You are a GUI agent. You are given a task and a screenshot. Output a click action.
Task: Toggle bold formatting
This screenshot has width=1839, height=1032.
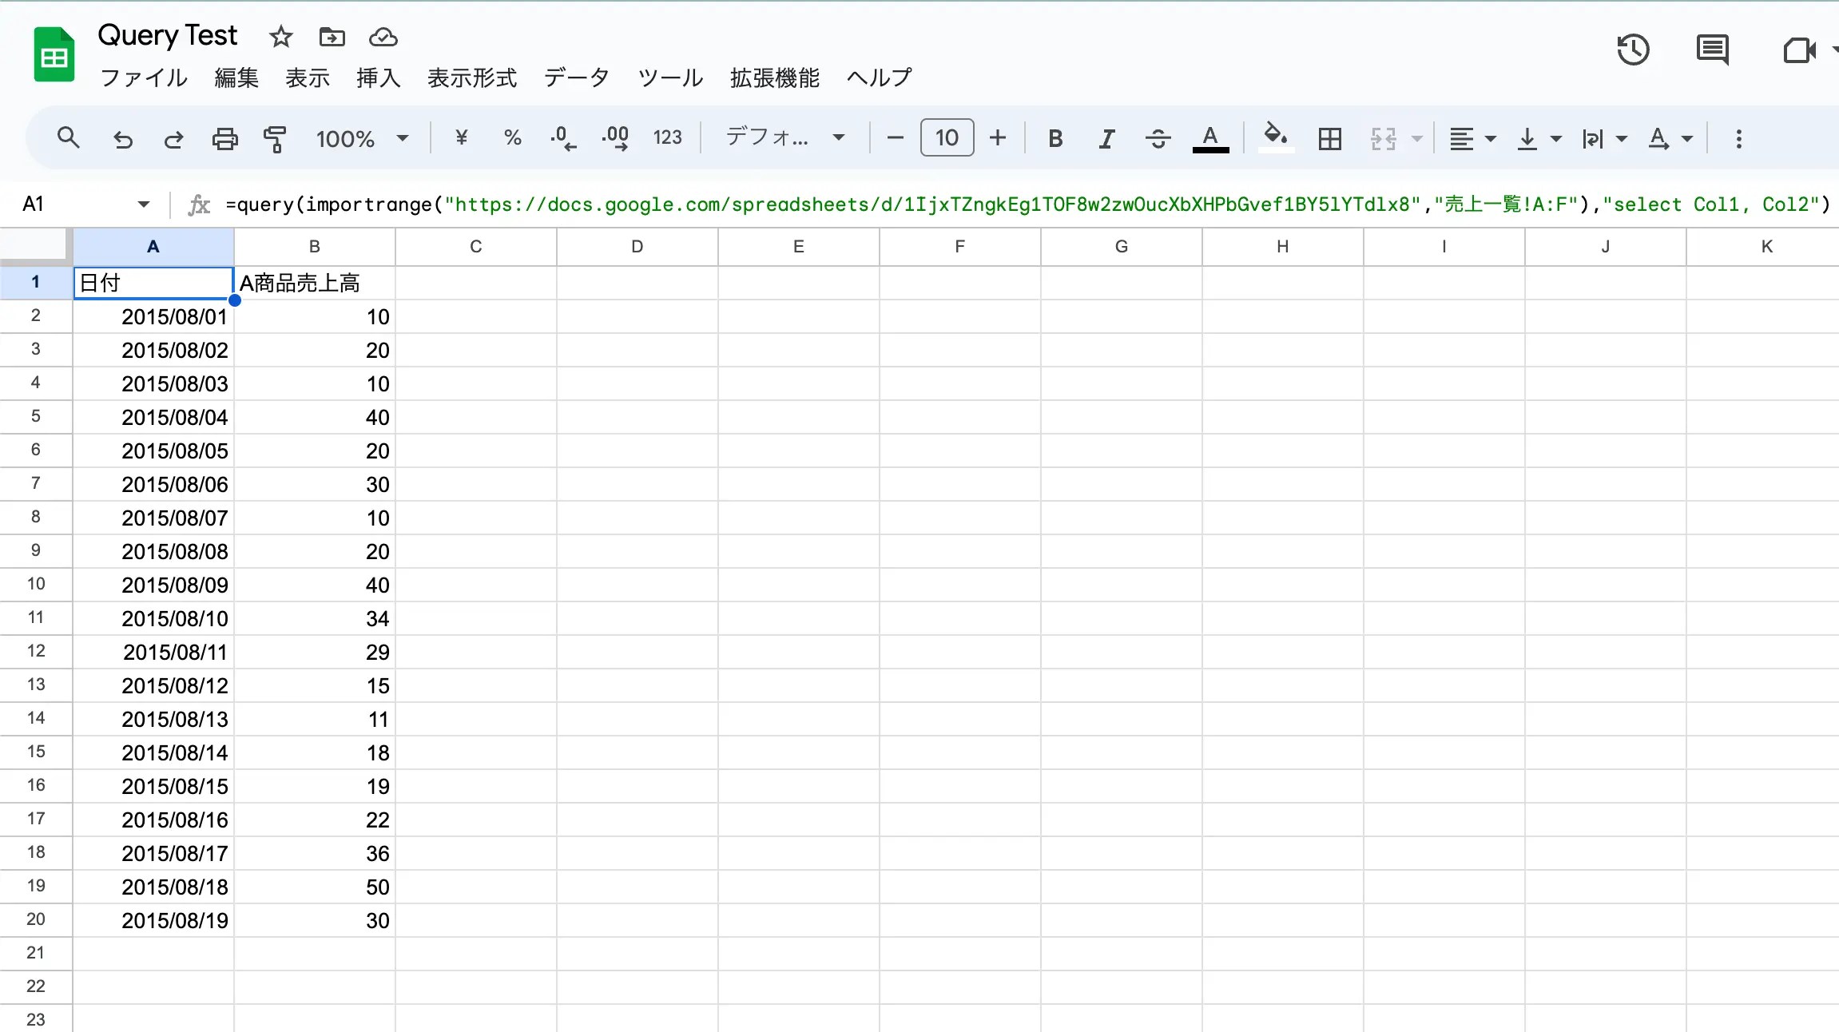click(1055, 139)
